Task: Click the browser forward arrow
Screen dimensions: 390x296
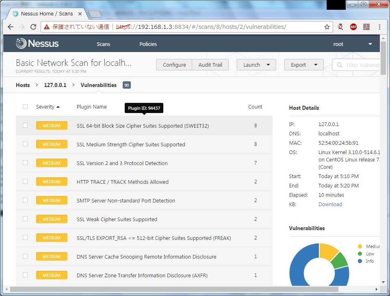Action: (x=22, y=27)
